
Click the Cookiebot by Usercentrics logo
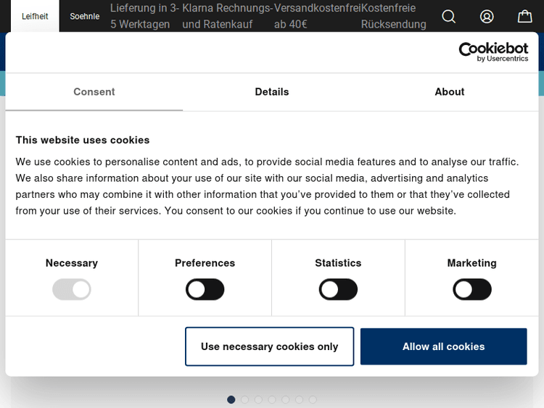(x=493, y=51)
